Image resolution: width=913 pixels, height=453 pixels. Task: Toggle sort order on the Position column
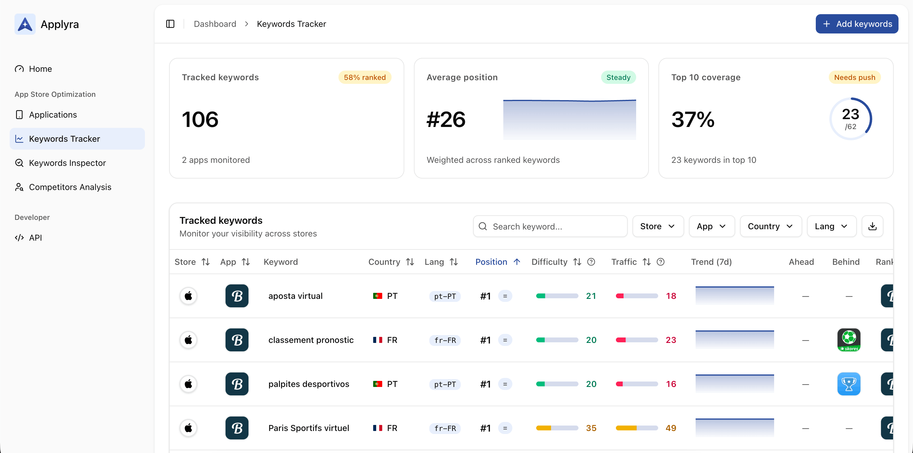pos(517,262)
